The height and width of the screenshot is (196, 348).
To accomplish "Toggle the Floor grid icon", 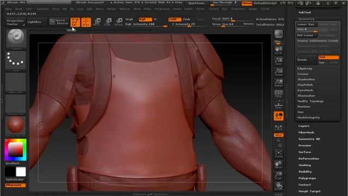I will (278, 105).
